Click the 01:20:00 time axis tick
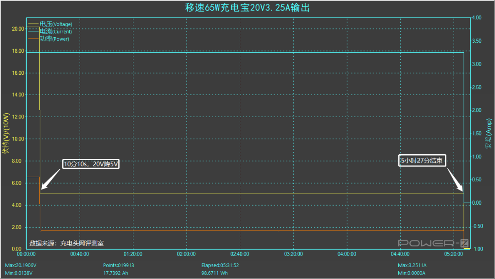495x279 pixels. [133, 254]
